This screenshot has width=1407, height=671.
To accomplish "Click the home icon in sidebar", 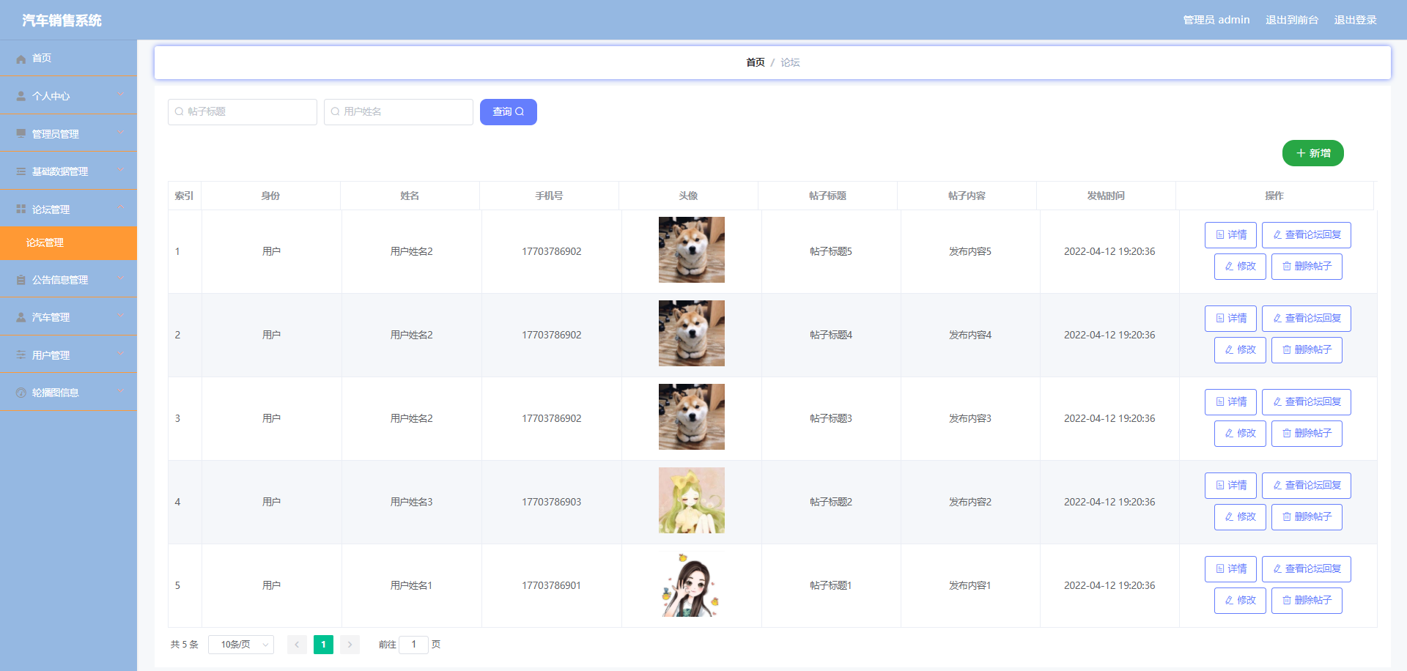I will pyautogui.click(x=21, y=59).
